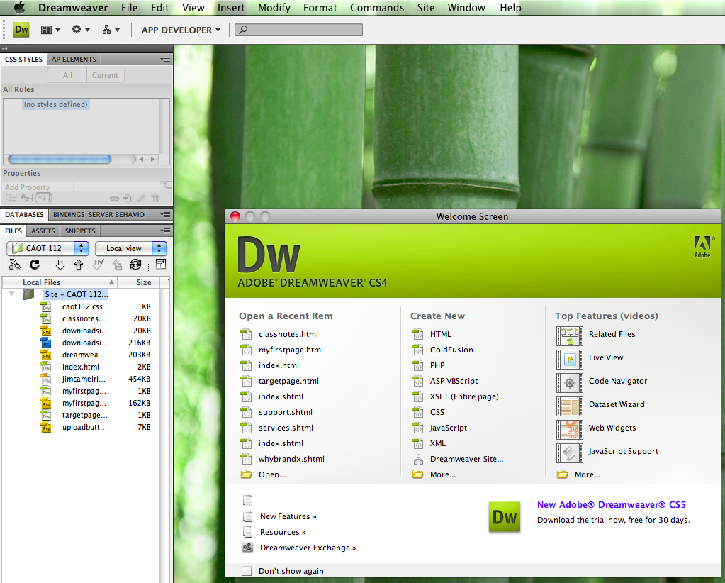The width and height of the screenshot is (725, 583).
Task: Open recent item classnotes.html
Action: pos(288,334)
